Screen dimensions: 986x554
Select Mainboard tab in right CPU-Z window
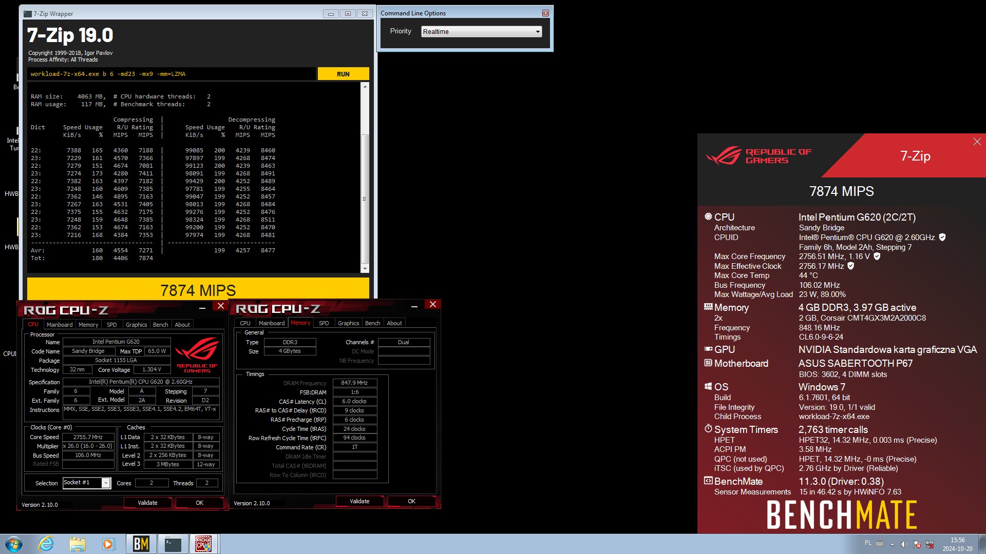pyautogui.click(x=272, y=323)
